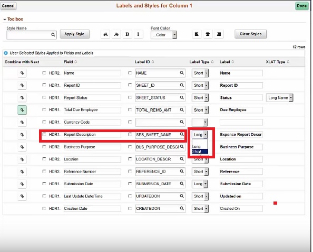Open lookup for SHEET_ID label ID
Image resolution: width=313 pixels, height=252 pixels.
point(182,85)
